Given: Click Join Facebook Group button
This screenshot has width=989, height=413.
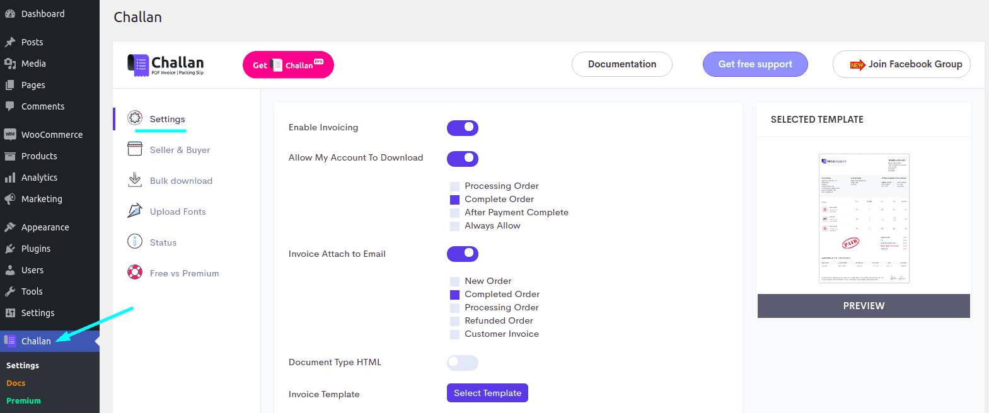Looking at the screenshot, I should [x=901, y=64].
